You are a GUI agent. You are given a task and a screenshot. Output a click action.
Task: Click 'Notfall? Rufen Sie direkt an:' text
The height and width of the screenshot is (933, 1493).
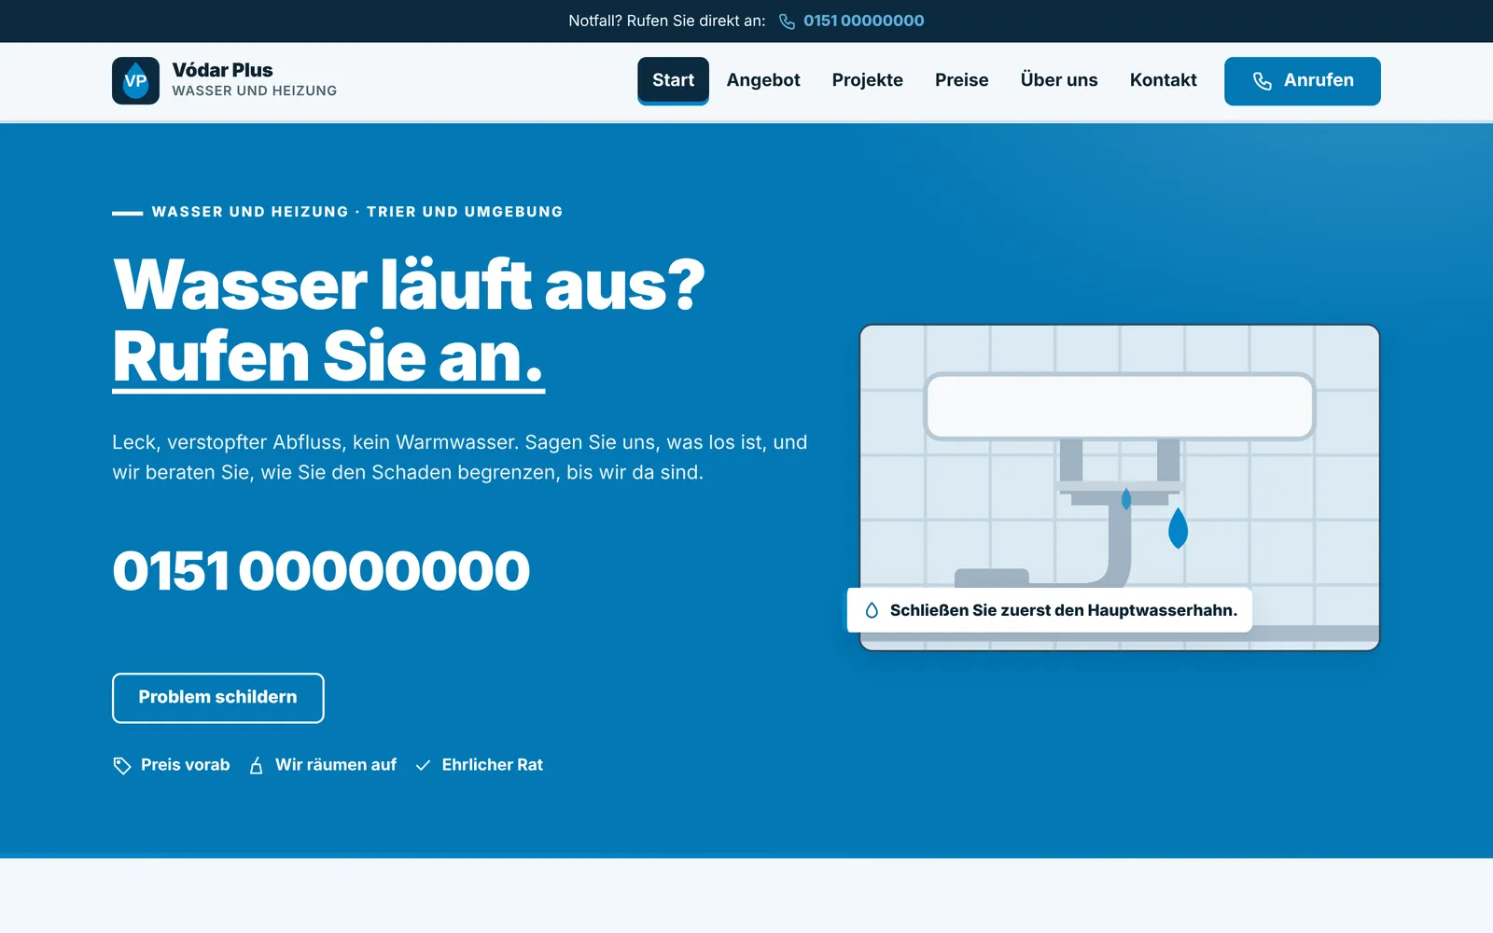coord(666,21)
